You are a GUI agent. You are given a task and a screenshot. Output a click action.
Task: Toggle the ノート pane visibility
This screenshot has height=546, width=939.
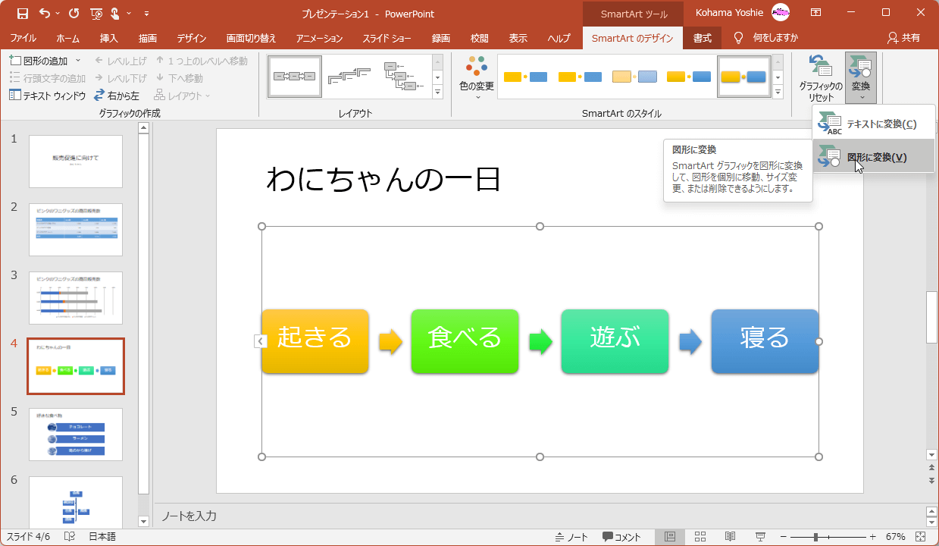(x=574, y=537)
